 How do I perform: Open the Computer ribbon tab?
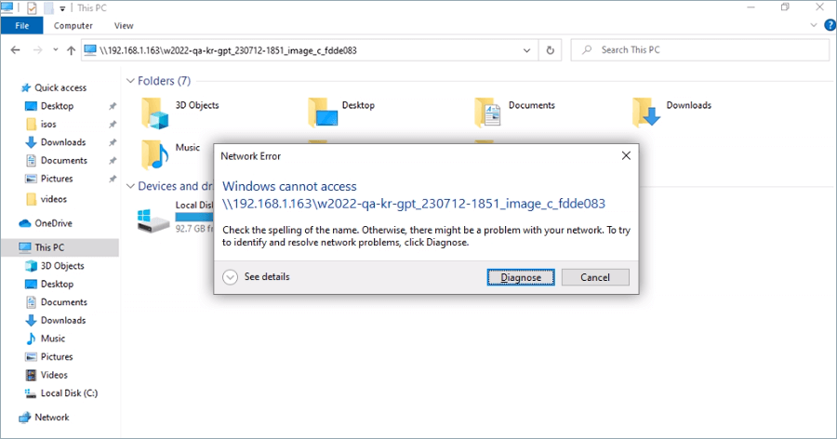pos(73,26)
